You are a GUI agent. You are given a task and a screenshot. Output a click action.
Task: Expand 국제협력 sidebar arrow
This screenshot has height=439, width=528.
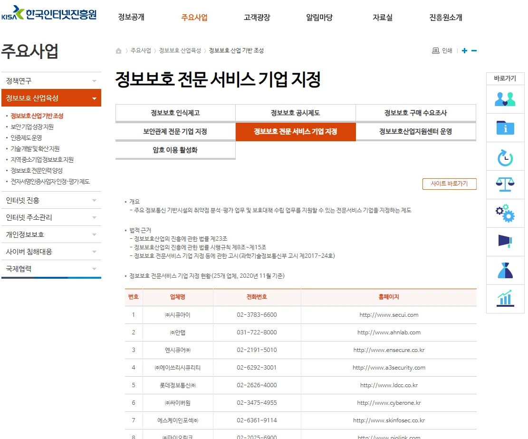coord(94,269)
